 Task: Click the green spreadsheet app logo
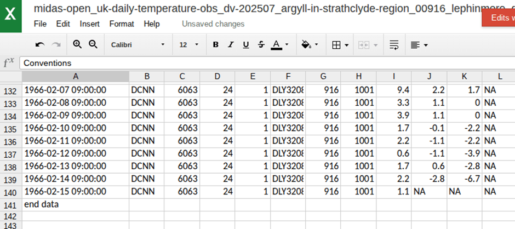[11, 16]
